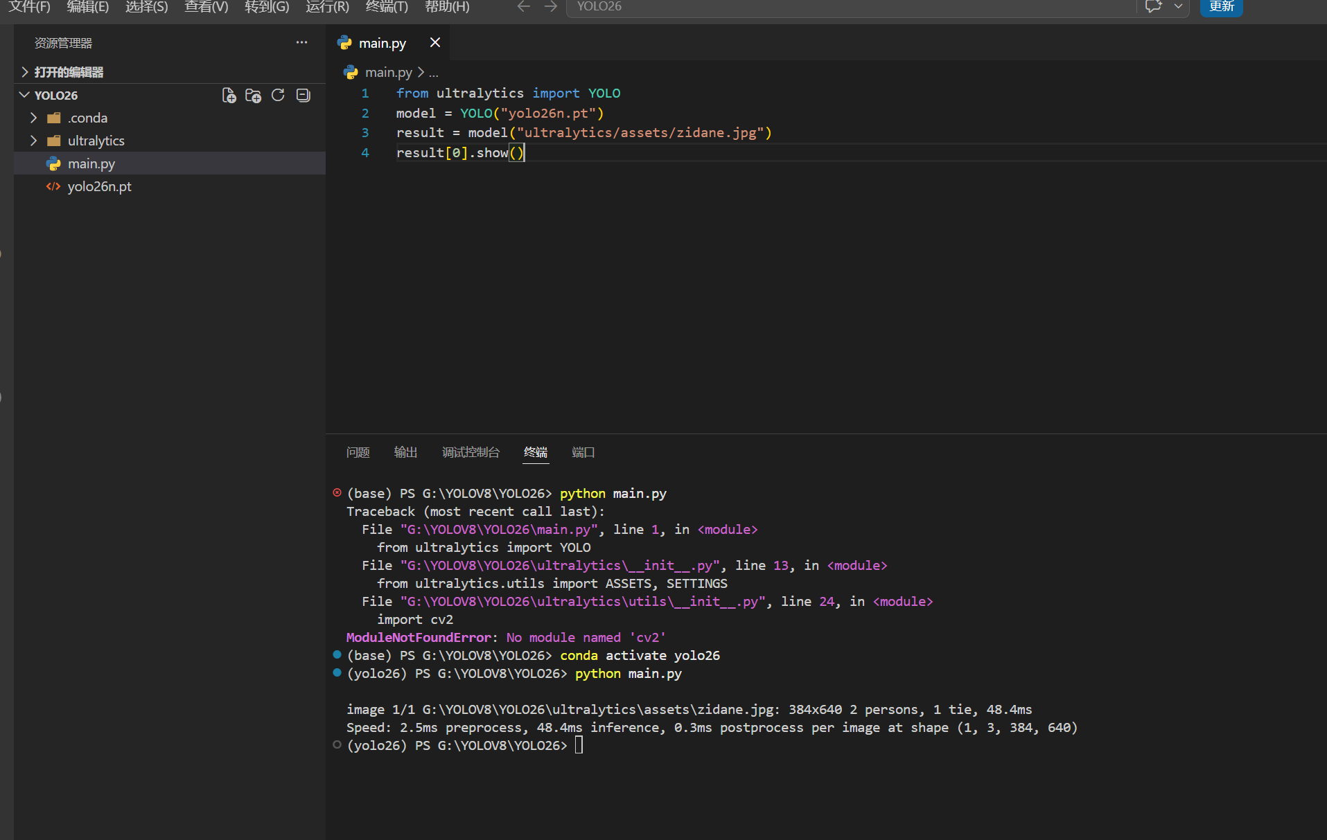
Task: Click the breadcrumb ellipsis after main.py
Action: [x=434, y=72]
